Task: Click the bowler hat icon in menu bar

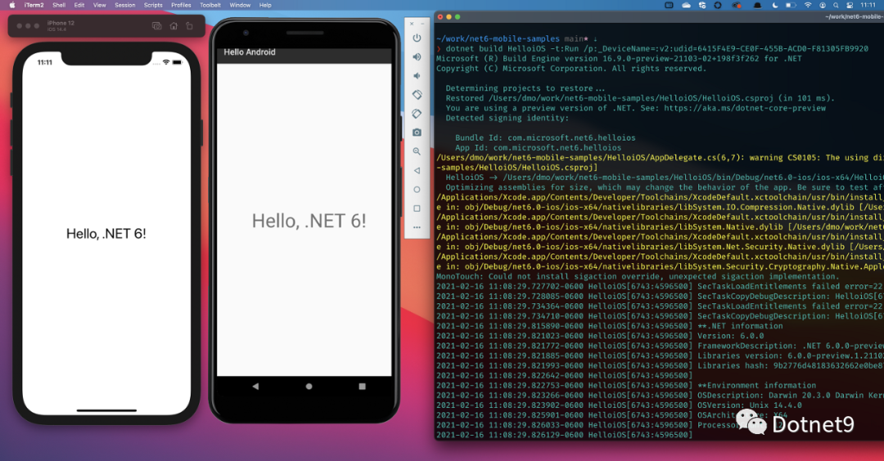Action: [x=756, y=5]
